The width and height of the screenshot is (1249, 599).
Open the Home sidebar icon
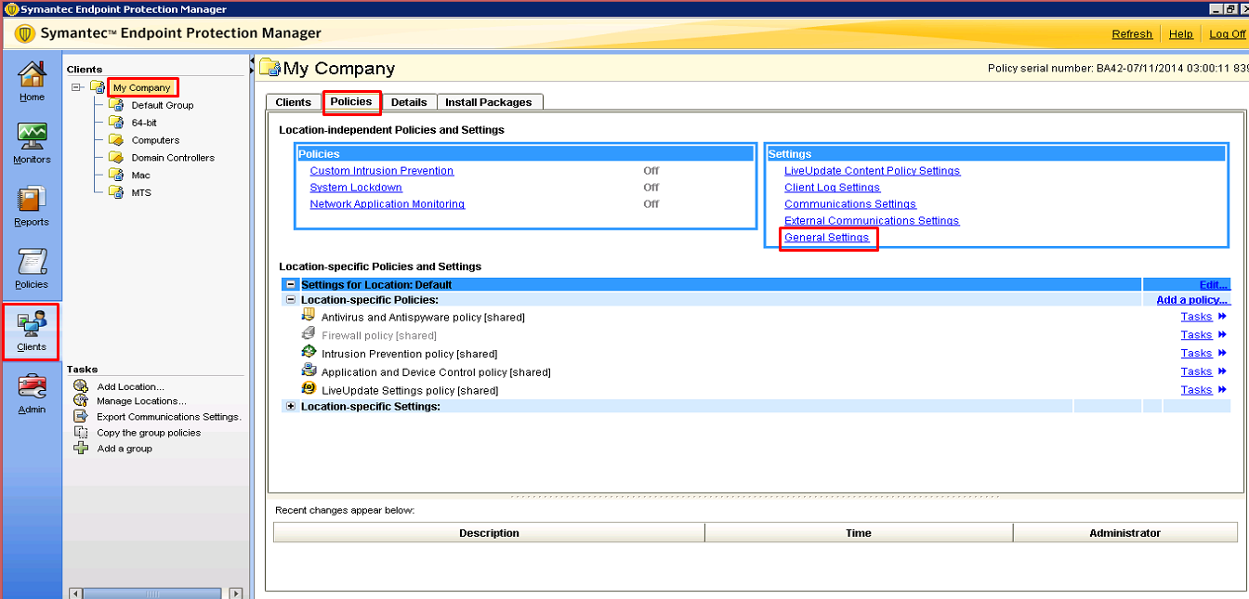(32, 80)
